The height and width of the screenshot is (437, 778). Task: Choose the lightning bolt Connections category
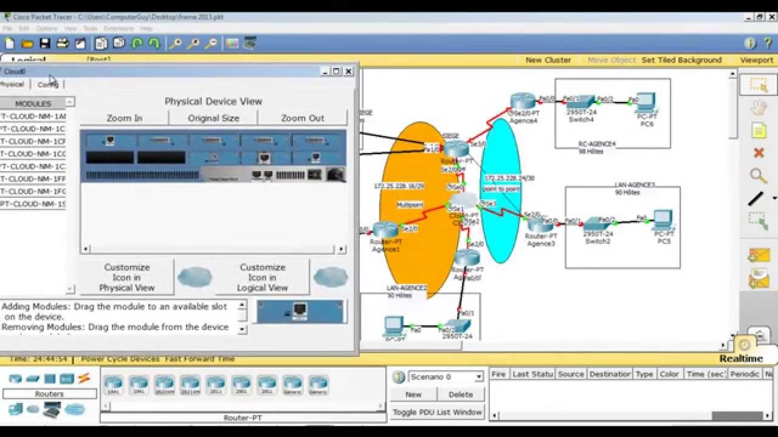(x=84, y=378)
